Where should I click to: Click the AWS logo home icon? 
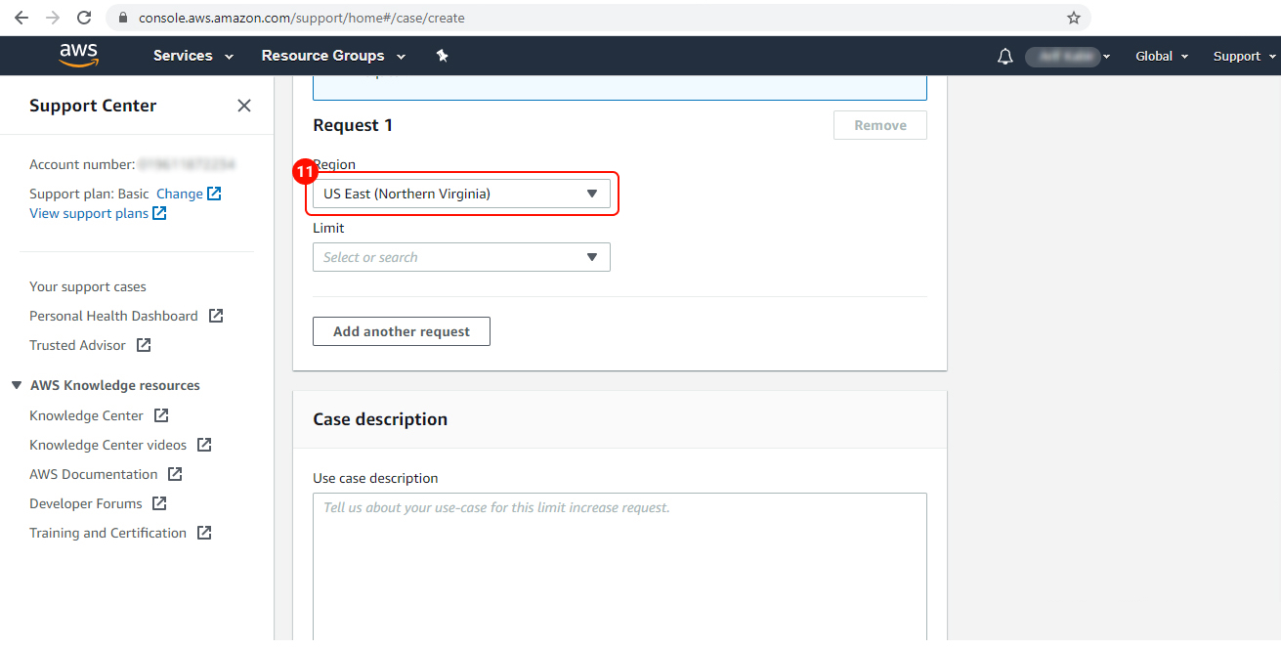(x=78, y=56)
